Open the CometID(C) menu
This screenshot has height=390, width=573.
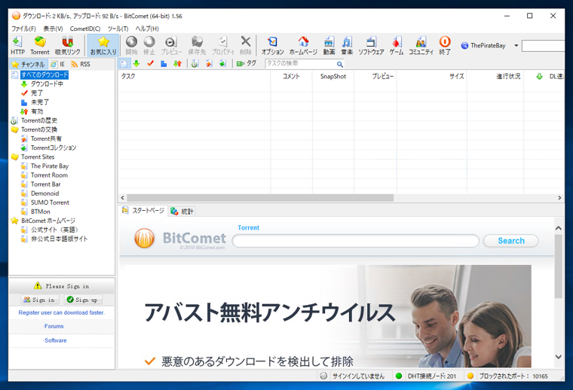[85, 29]
